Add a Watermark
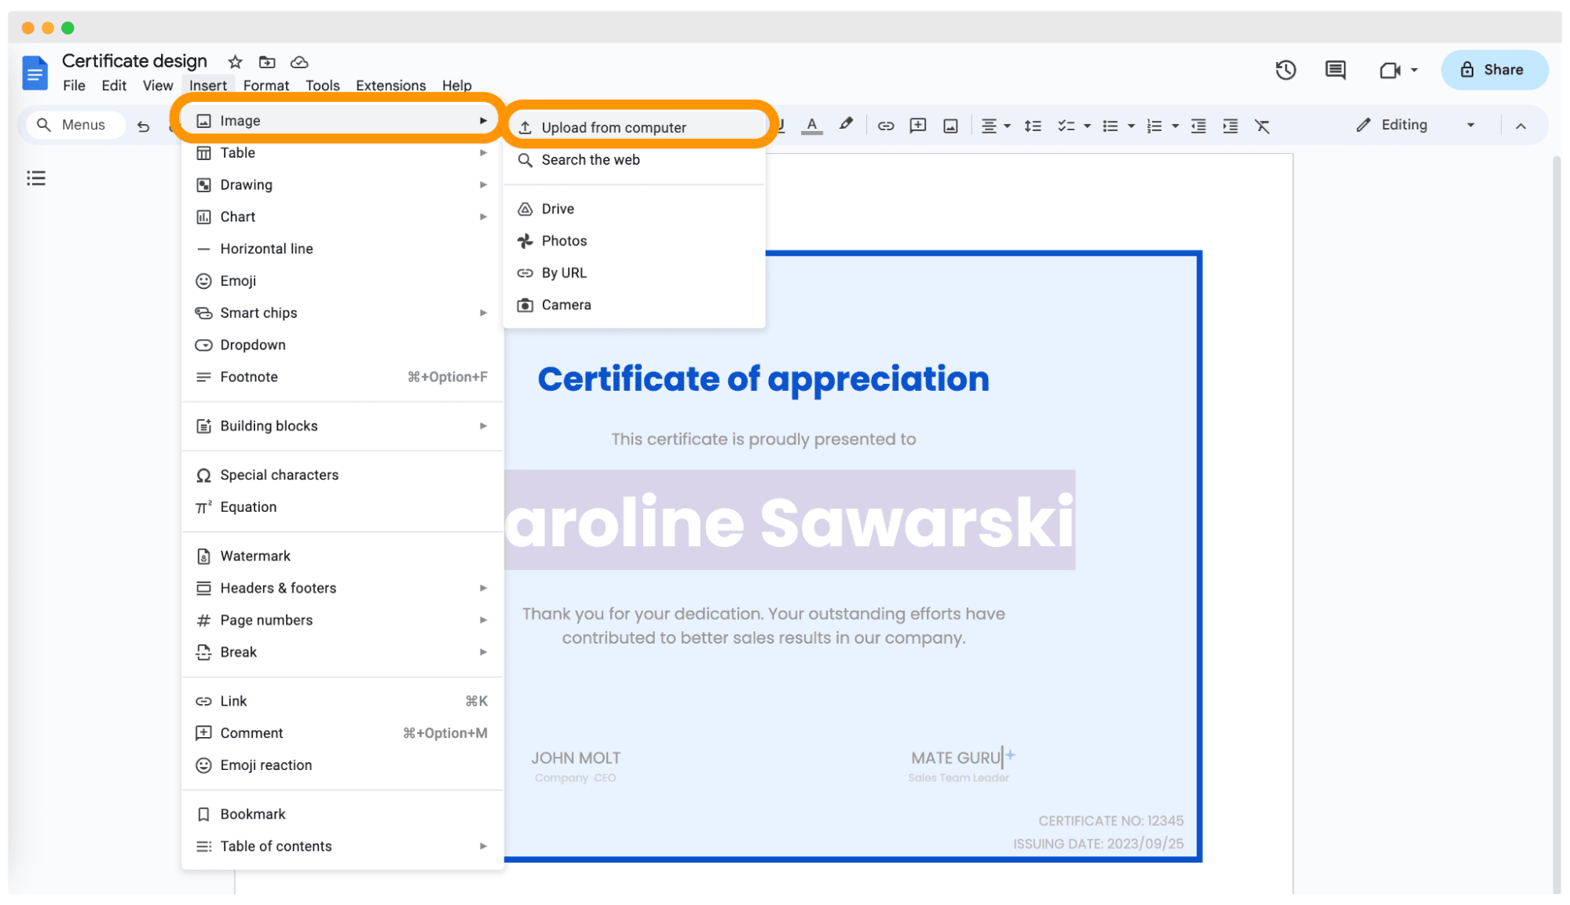1570x905 pixels. (x=342, y=557)
